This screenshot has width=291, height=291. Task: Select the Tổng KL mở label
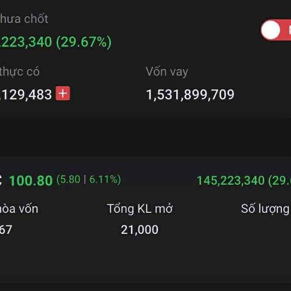click(140, 209)
